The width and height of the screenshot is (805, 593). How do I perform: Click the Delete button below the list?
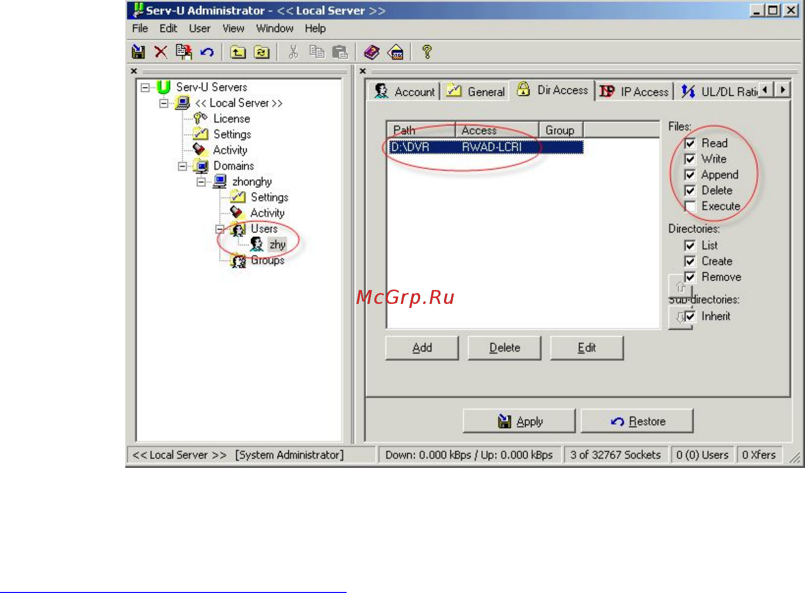[x=504, y=348]
